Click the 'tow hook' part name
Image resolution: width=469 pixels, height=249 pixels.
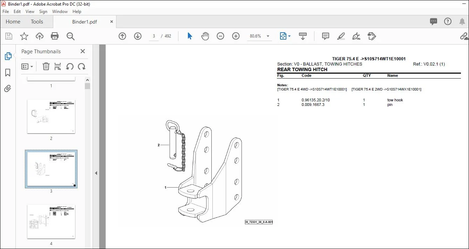tap(395, 100)
